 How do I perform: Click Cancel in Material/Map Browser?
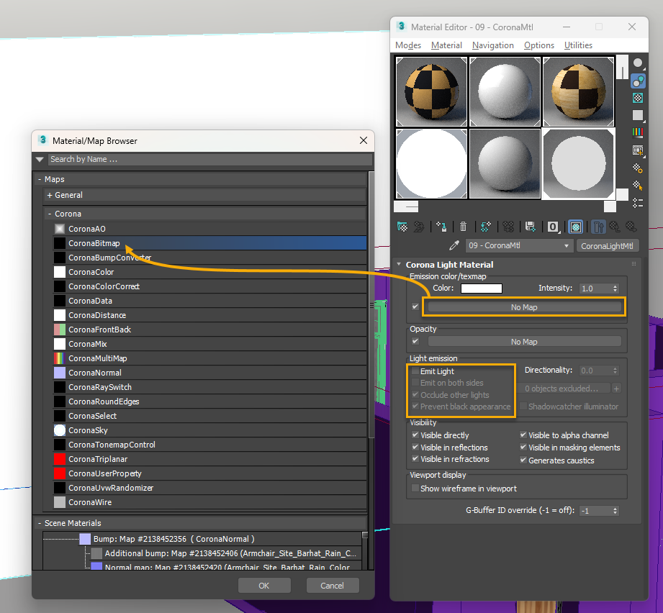[x=333, y=586]
